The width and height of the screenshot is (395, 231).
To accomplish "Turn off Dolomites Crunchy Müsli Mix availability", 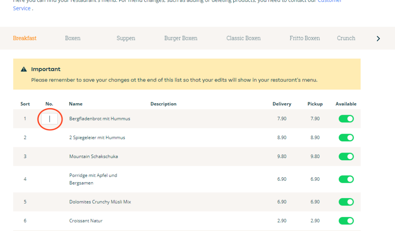I will pos(346,202).
